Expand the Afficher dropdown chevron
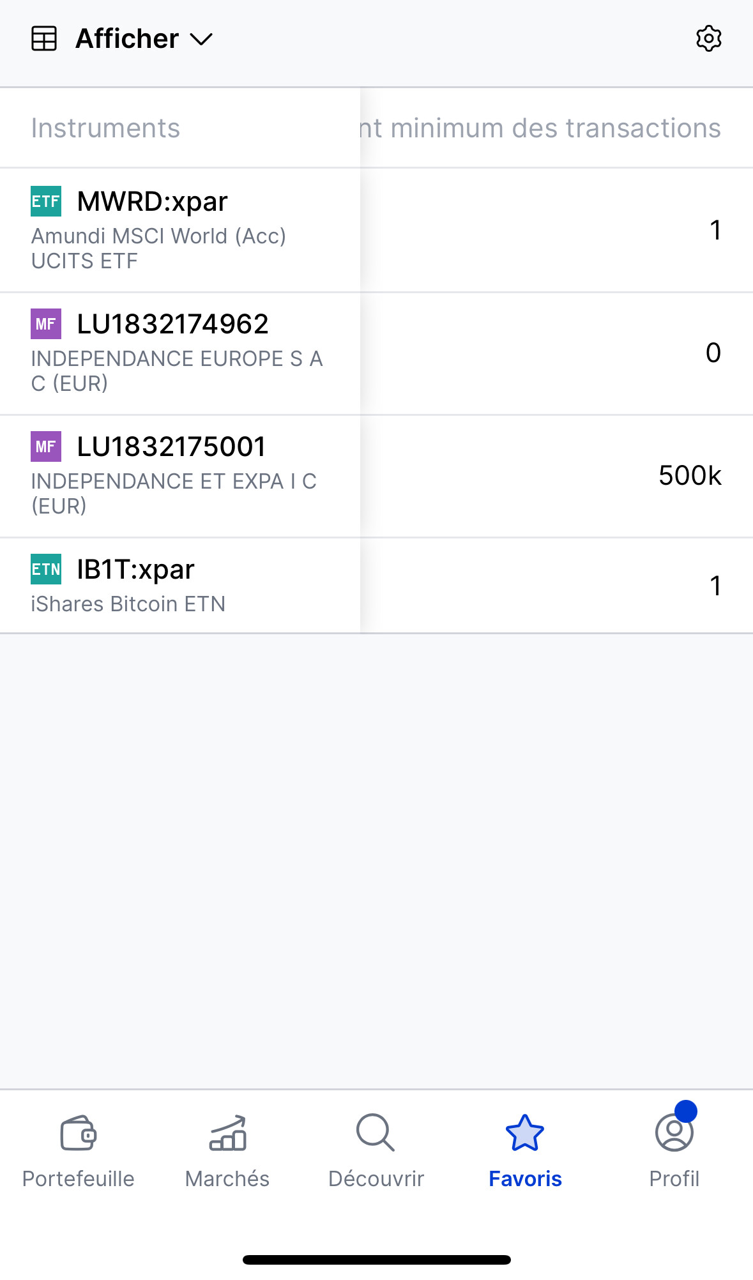 click(201, 40)
